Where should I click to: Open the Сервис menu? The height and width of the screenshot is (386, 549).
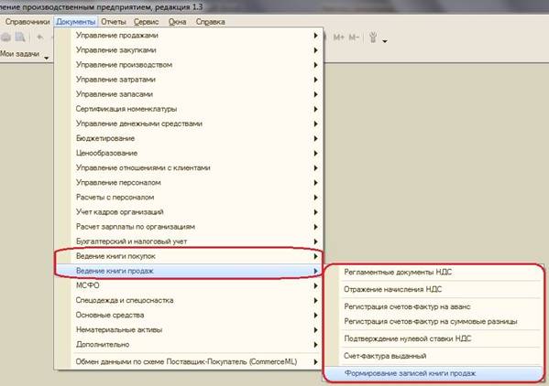pyautogui.click(x=147, y=22)
